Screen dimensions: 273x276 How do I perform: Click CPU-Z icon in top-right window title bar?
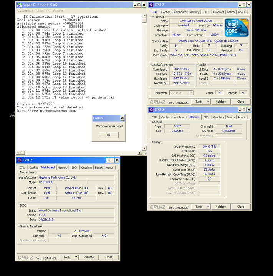[151, 5]
